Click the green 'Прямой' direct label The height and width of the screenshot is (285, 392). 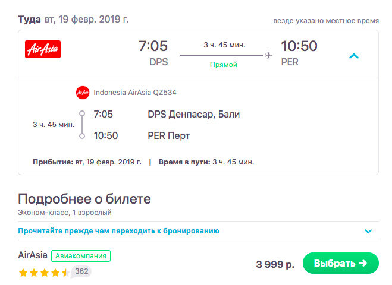pyautogui.click(x=224, y=65)
